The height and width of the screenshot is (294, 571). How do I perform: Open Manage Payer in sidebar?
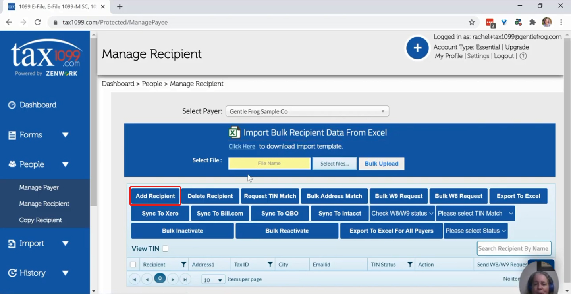click(39, 187)
